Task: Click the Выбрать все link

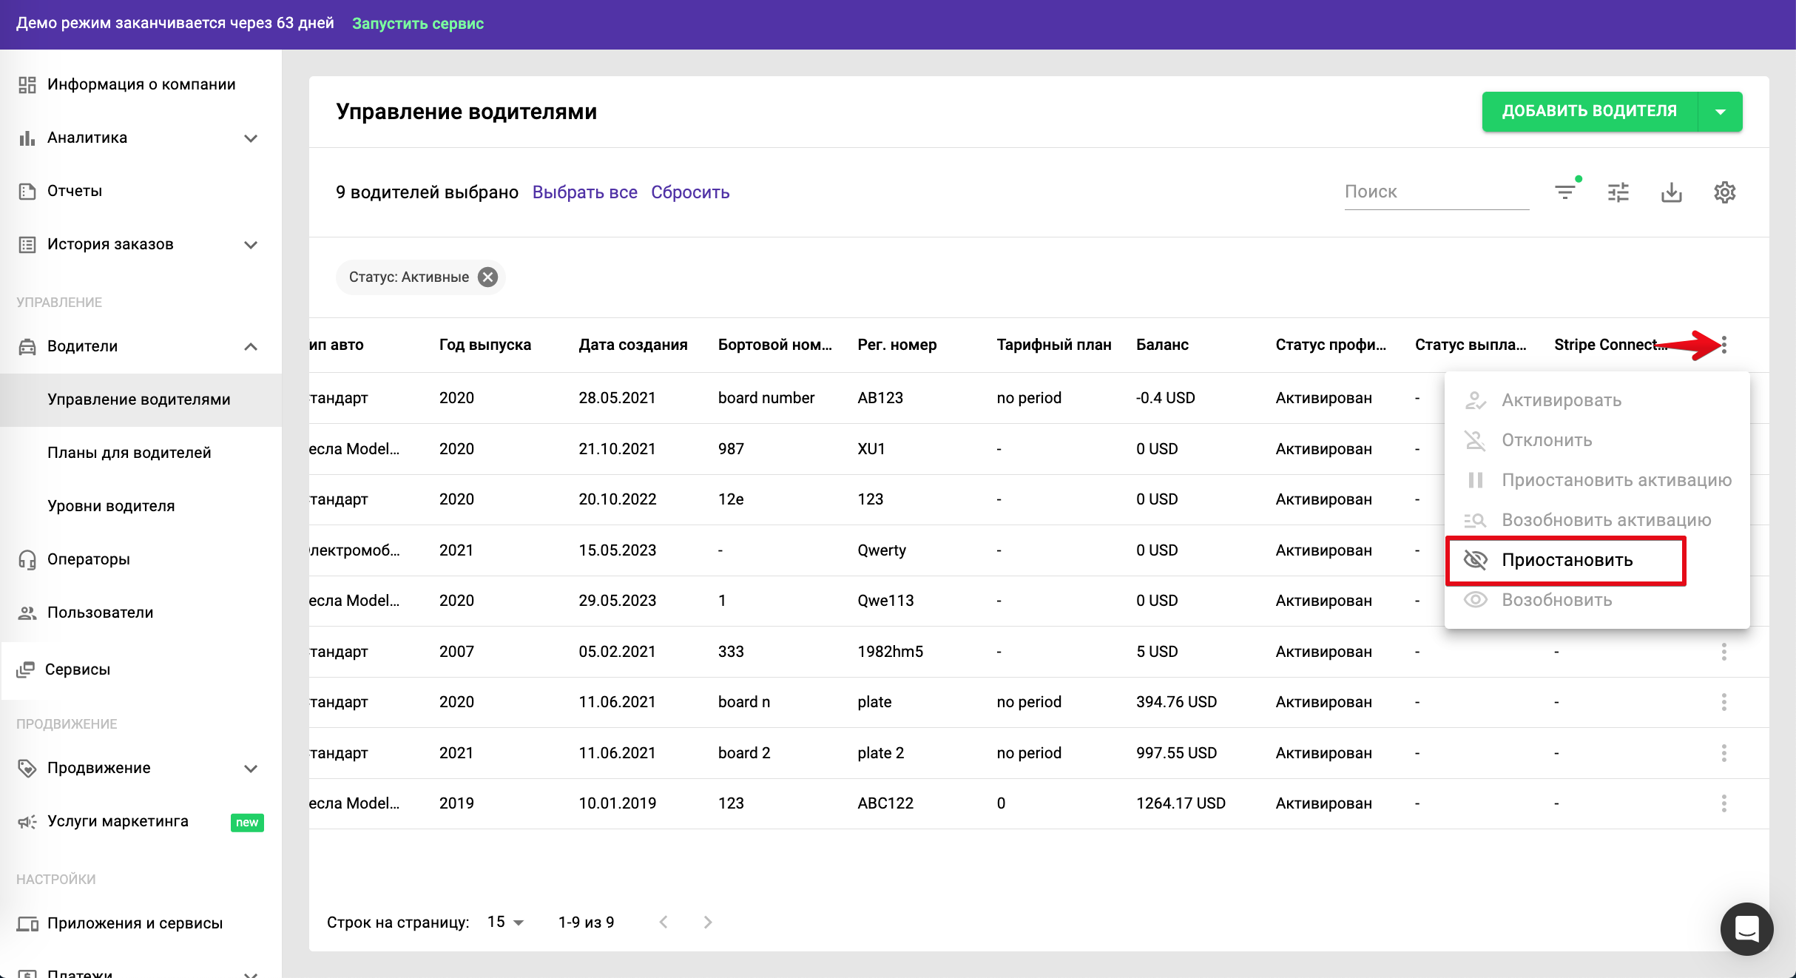Action: click(584, 192)
